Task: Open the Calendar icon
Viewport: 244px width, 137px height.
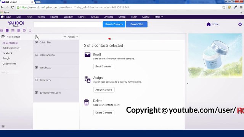Action: (x=13, y=30)
